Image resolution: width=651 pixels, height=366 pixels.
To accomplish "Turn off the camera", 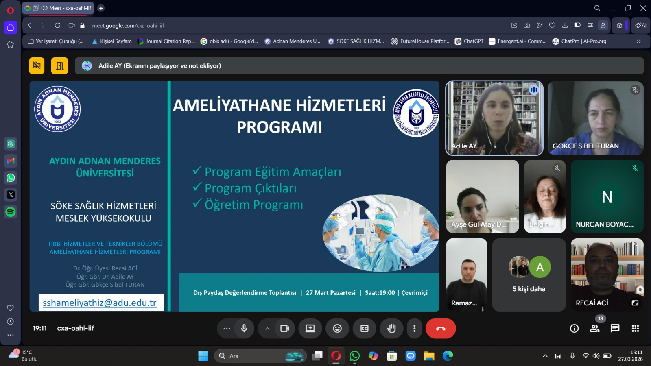I will 285,329.
